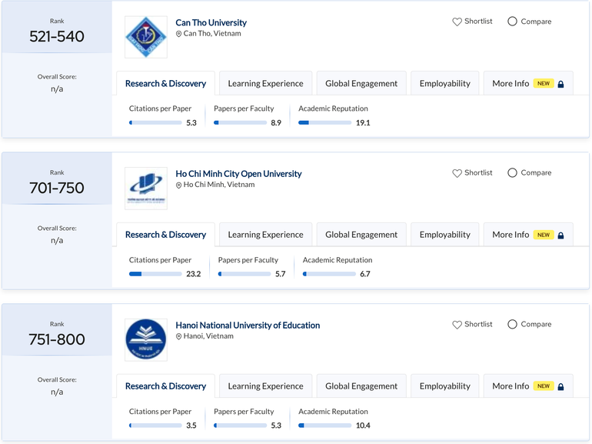Open Learning Experience tab for Can Tho University
Viewport: 592px width, 444px height.
265,83
